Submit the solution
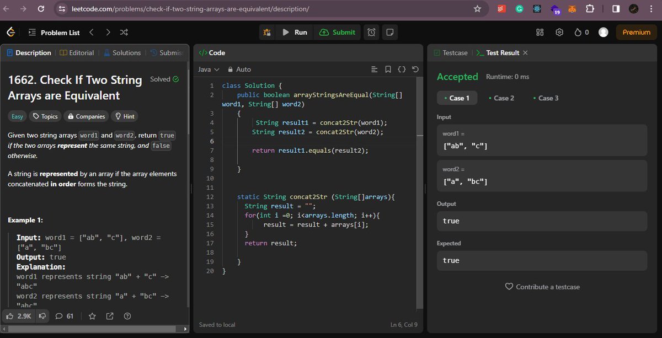 (x=337, y=33)
